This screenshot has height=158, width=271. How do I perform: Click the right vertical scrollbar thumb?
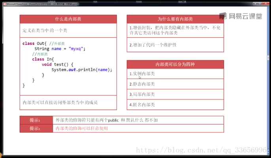click(x=268, y=58)
